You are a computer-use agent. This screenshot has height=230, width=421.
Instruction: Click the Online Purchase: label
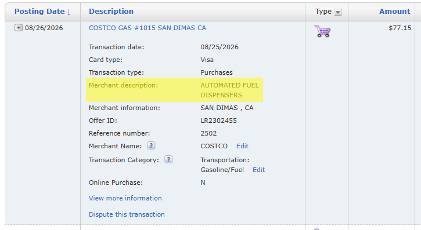(116, 182)
